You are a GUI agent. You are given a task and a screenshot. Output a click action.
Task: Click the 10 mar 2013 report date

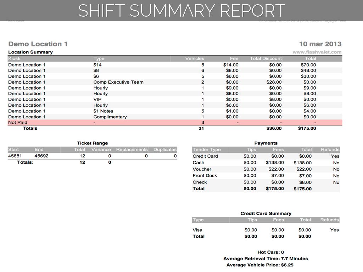coord(320,44)
